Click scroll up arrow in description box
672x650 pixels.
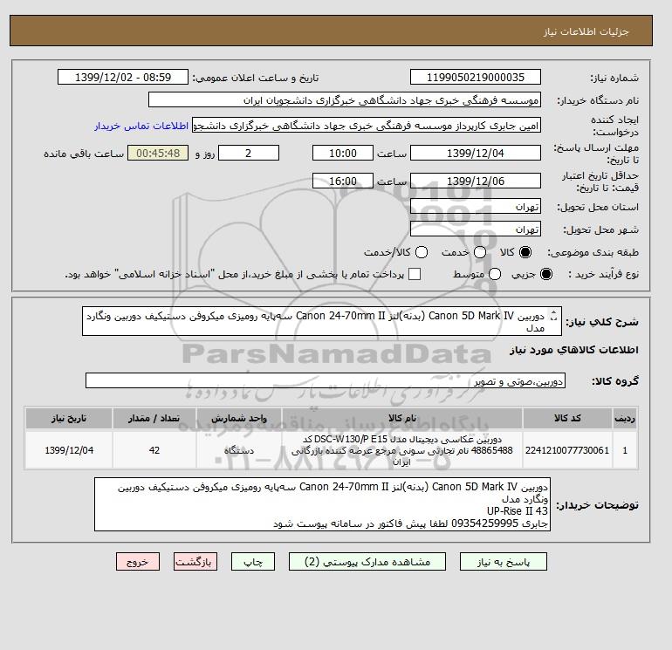click(553, 313)
